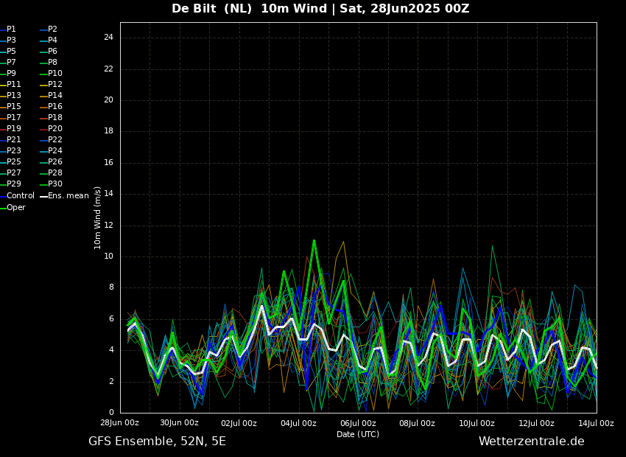Select the P15 legend entry
Image resolution: width=626 pixels, height=457 pixels.
[x=13, y=107]
